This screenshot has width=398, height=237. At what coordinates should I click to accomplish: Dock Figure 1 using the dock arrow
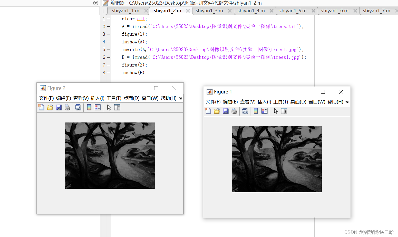click(347, 102)
